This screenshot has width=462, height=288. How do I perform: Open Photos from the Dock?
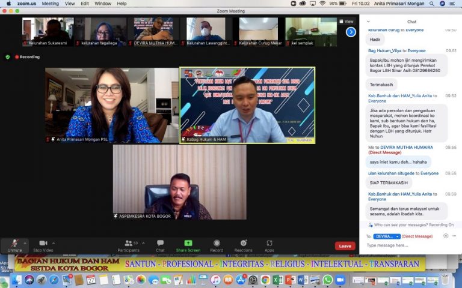(141, 280)
